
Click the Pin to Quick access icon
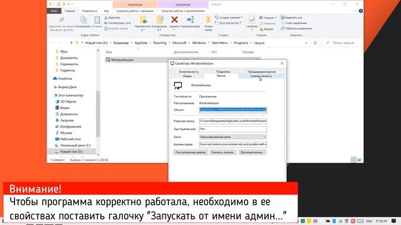(61, 20)
